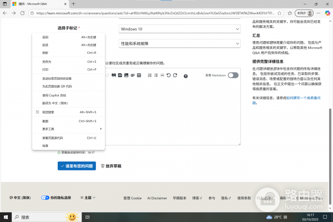The height and width of the screenshot is (222, 333).
Task: Select create QR code for this page
Action: point(69,86)
